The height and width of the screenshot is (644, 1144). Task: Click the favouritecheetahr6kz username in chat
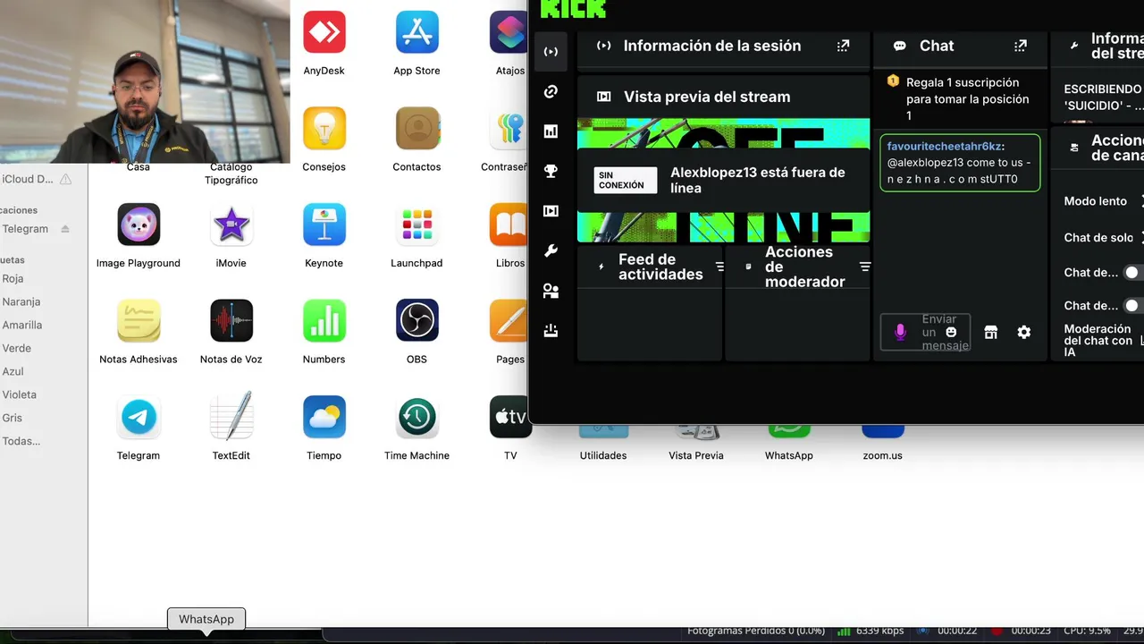(946, 146)
